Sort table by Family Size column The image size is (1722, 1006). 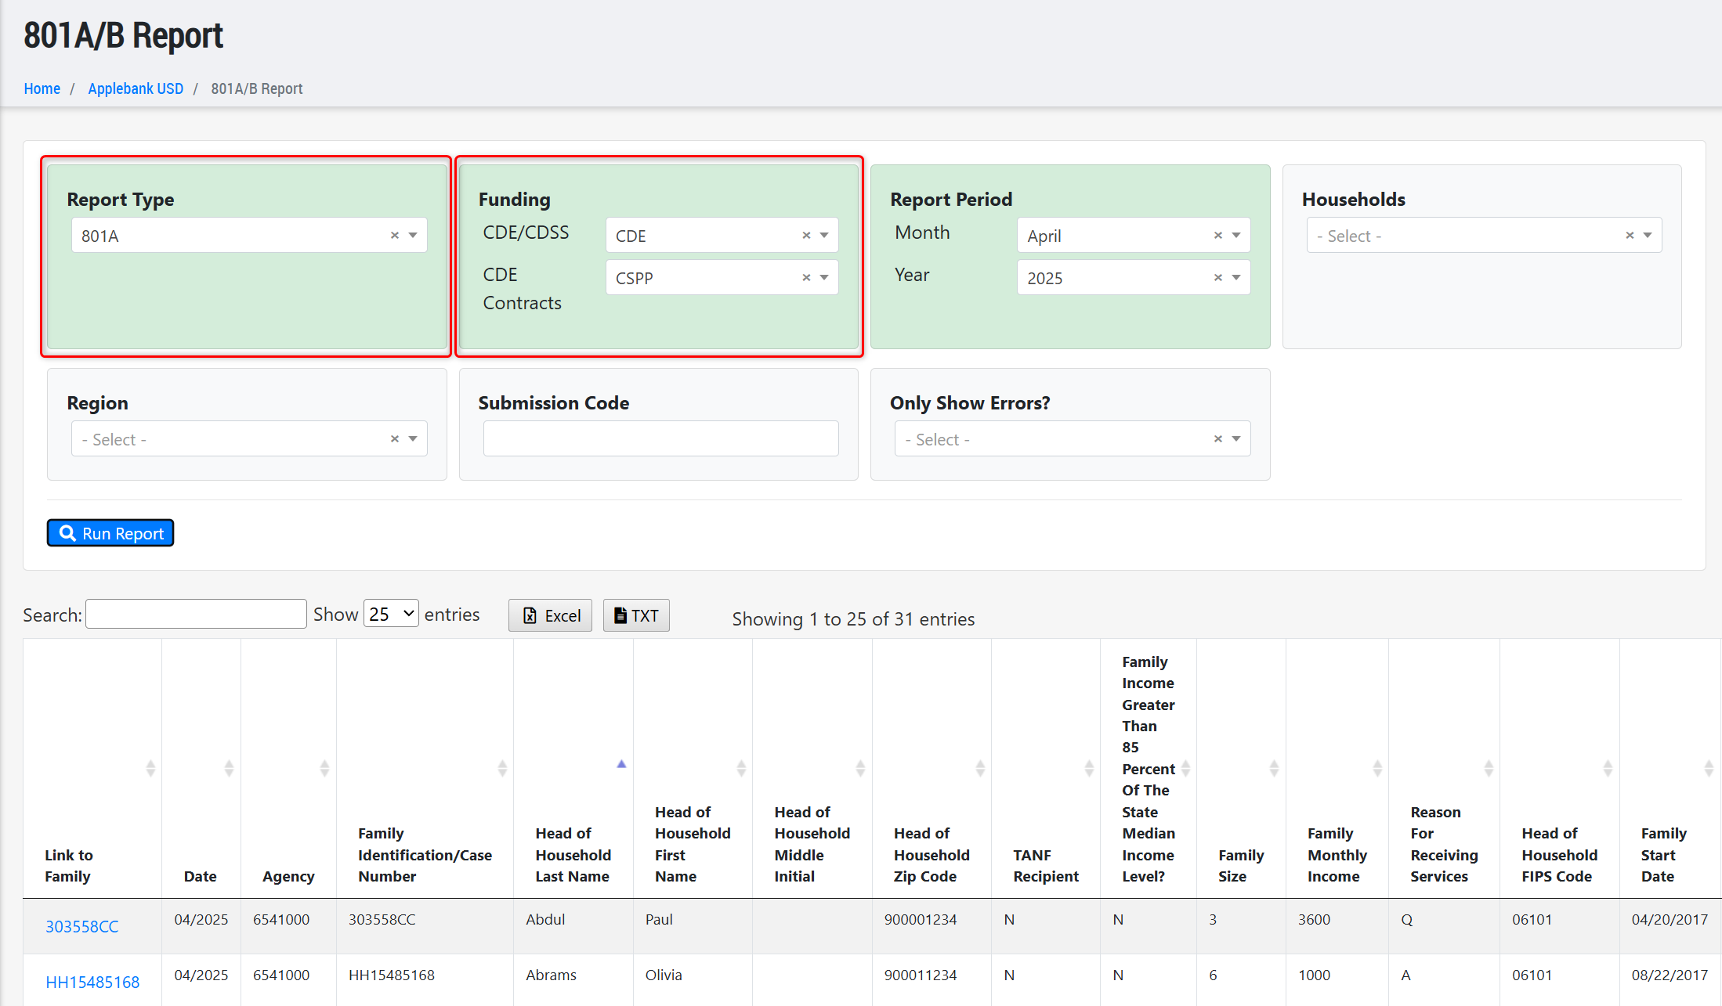1241,865
